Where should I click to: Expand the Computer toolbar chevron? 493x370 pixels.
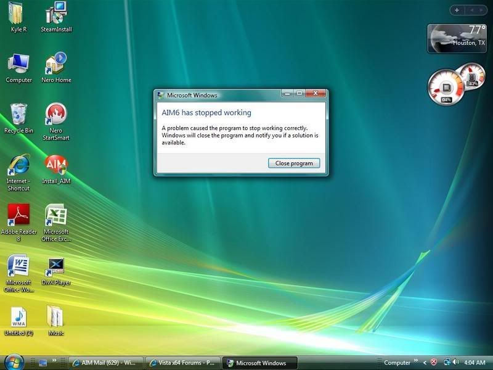[x=416, y=361]
